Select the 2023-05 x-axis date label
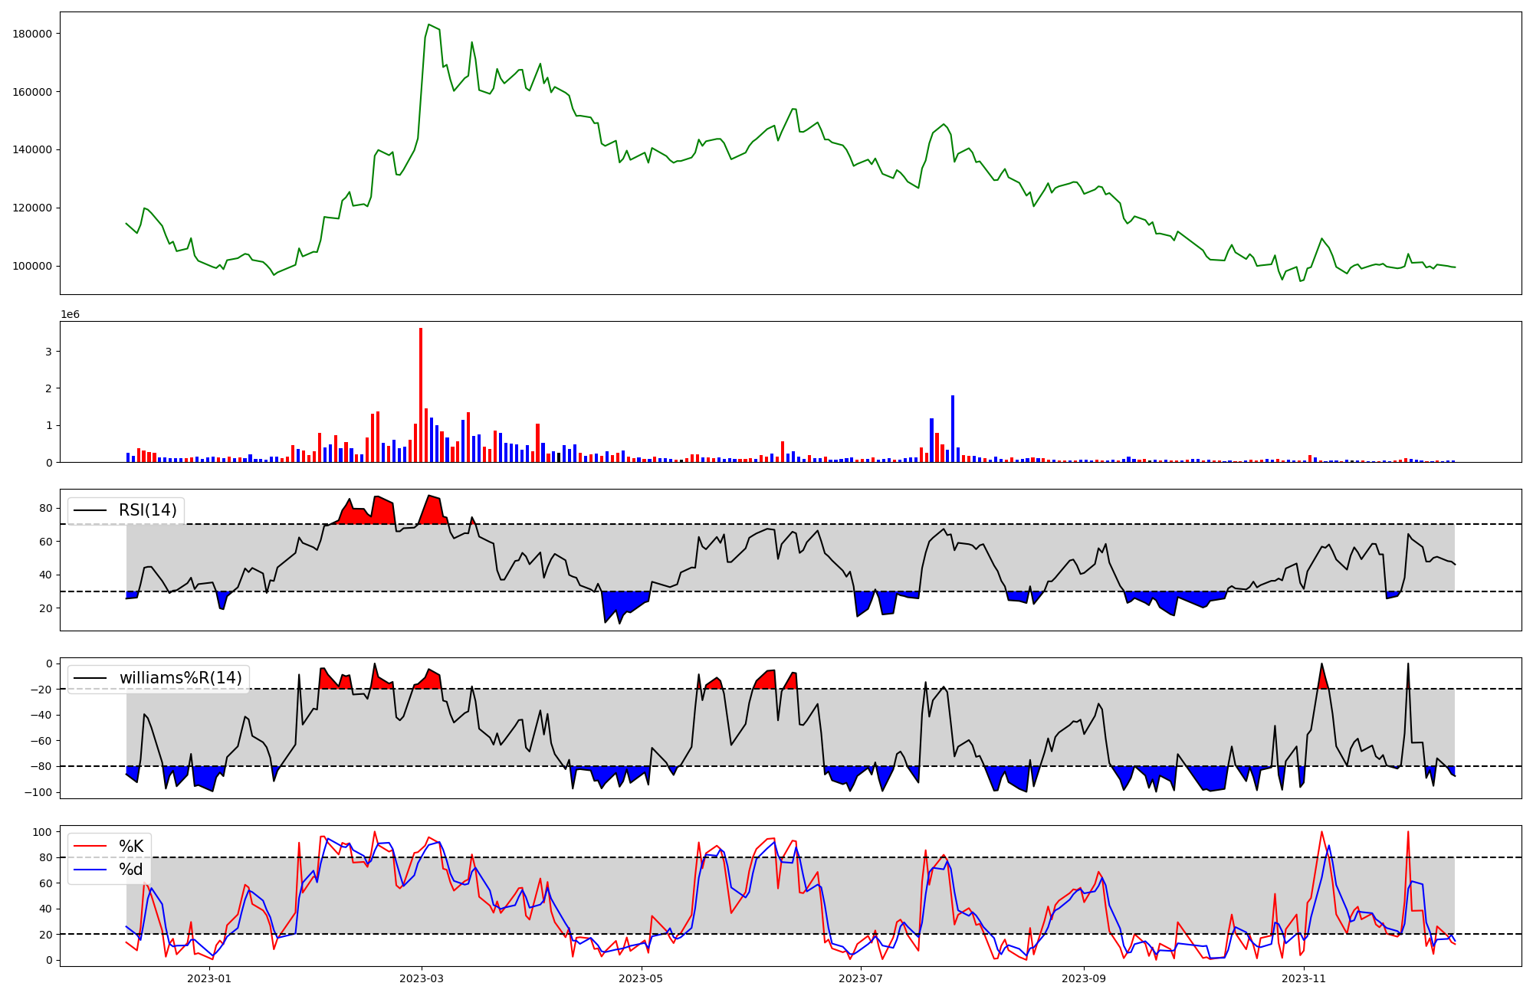The image size is (1533, 996). [641, 978]
